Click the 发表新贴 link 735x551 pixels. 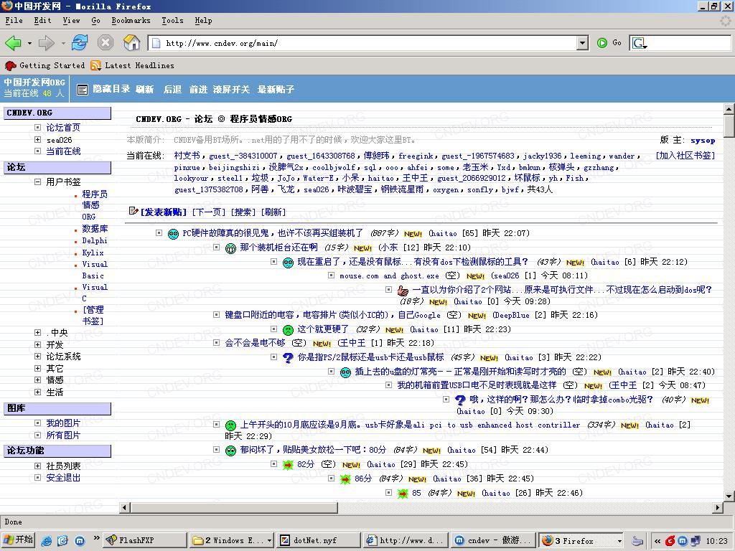click(164, 212)
